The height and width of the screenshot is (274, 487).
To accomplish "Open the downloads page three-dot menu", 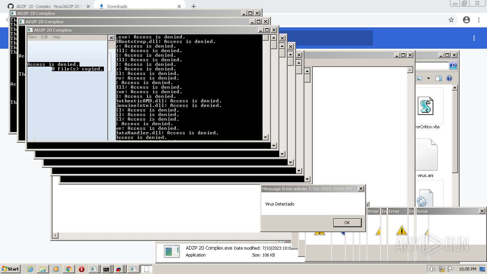I will [474, 38].
